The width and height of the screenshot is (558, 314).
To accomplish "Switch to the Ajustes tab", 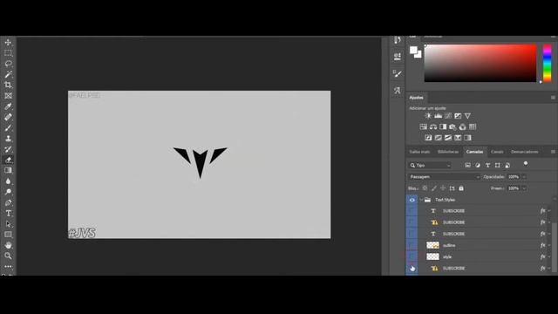I will (417, 98).
